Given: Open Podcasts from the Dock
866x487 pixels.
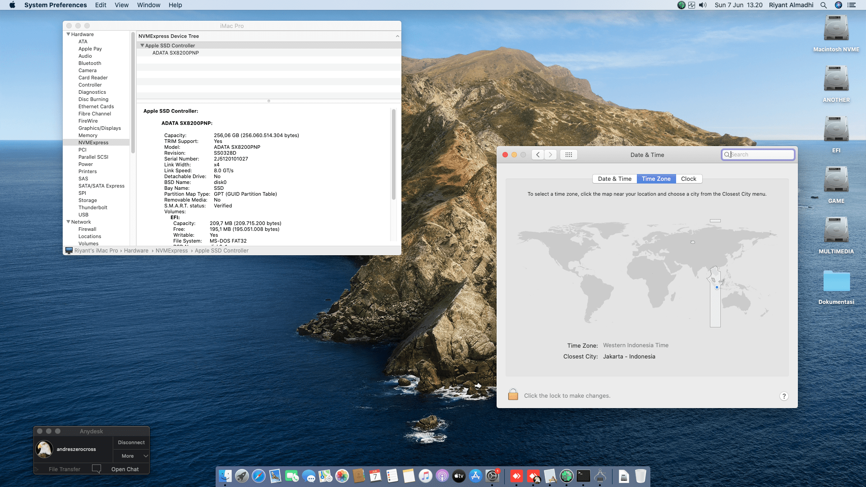Looking at the screenshot, I should tap(442, 476).
